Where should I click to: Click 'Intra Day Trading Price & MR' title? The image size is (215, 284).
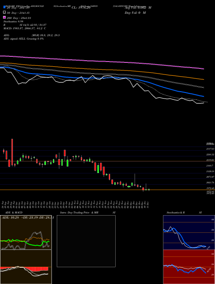point(79,213)
